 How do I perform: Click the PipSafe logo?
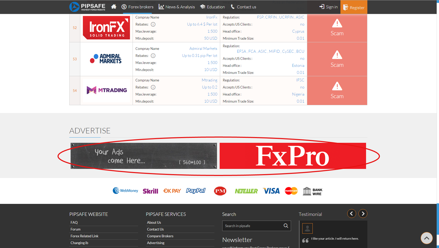(87, 7)
